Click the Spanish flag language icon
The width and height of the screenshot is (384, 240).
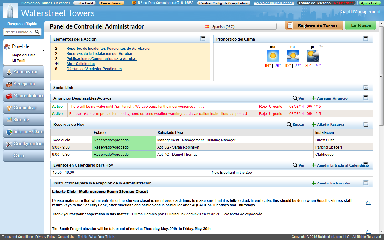click(x=207, y=26)
